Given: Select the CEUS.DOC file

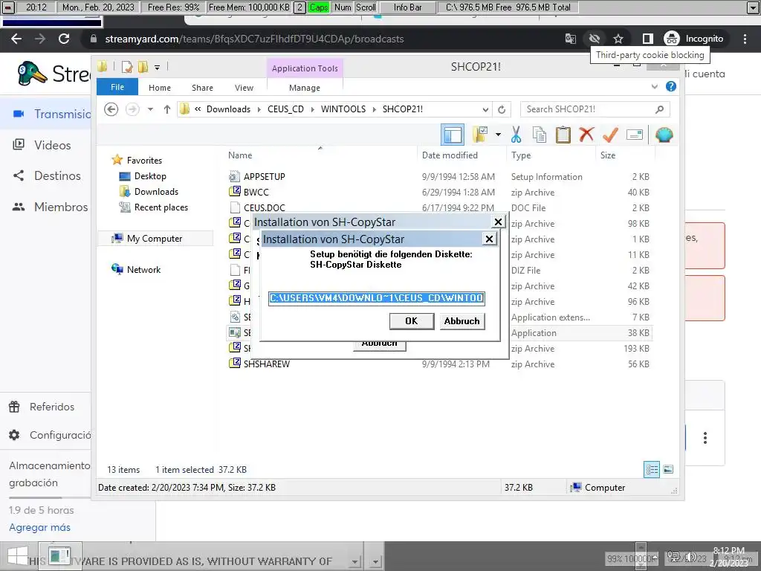Looking at the screenshot, I should pos(264,208).
